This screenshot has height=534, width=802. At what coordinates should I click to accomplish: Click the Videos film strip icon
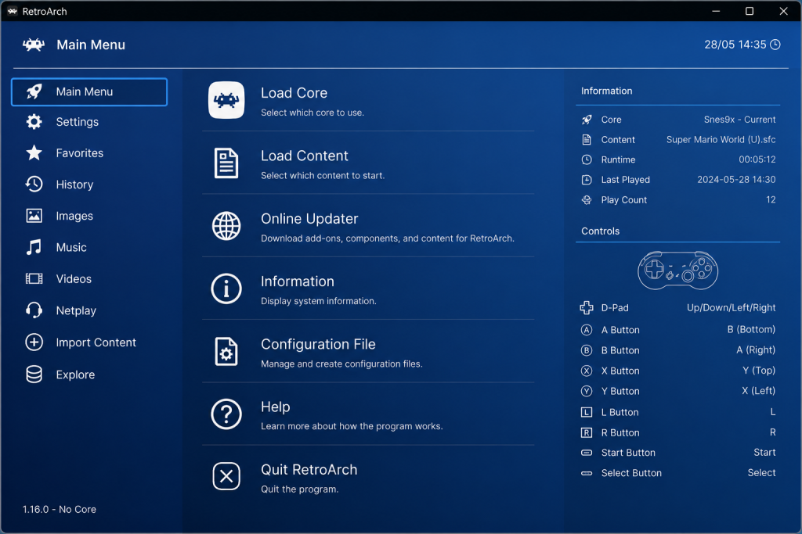tap(34, 278)
